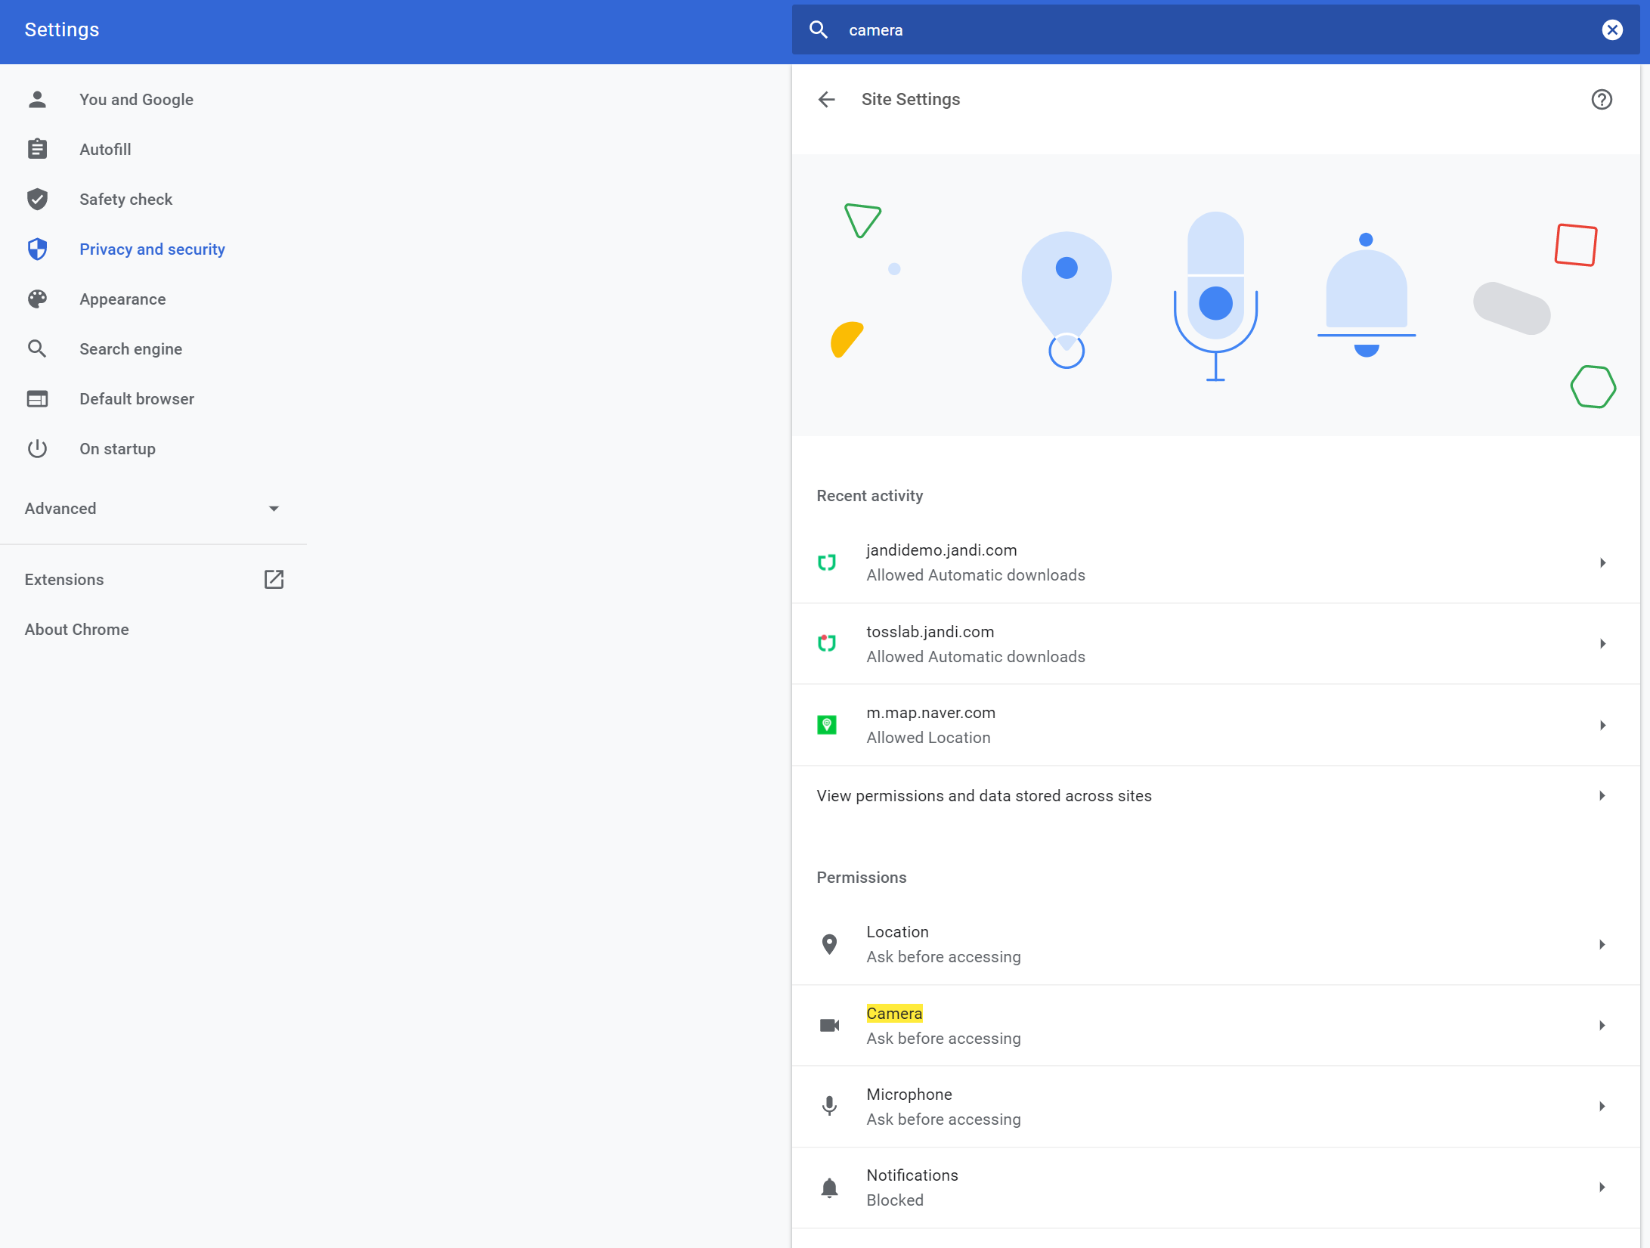Viewport: 1650px width, 1248px height.
Task: Open About Chrome page
Action: tap(76, 629)
